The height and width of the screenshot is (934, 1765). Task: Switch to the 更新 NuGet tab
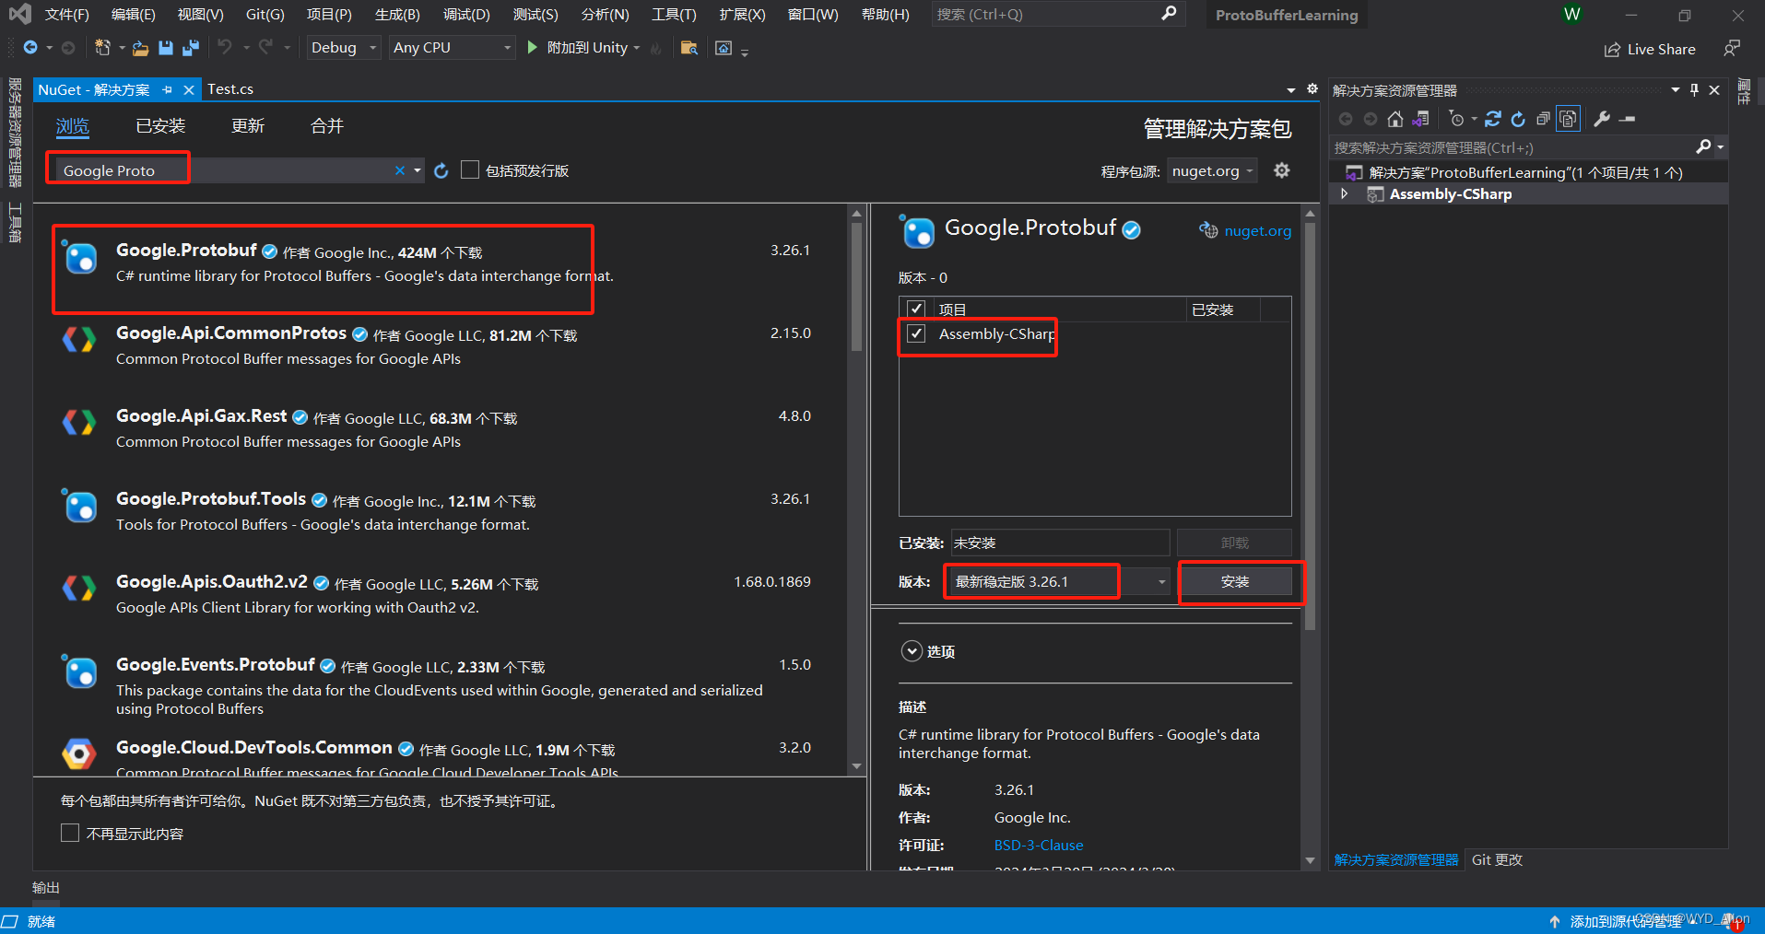(x=248, y=126)
